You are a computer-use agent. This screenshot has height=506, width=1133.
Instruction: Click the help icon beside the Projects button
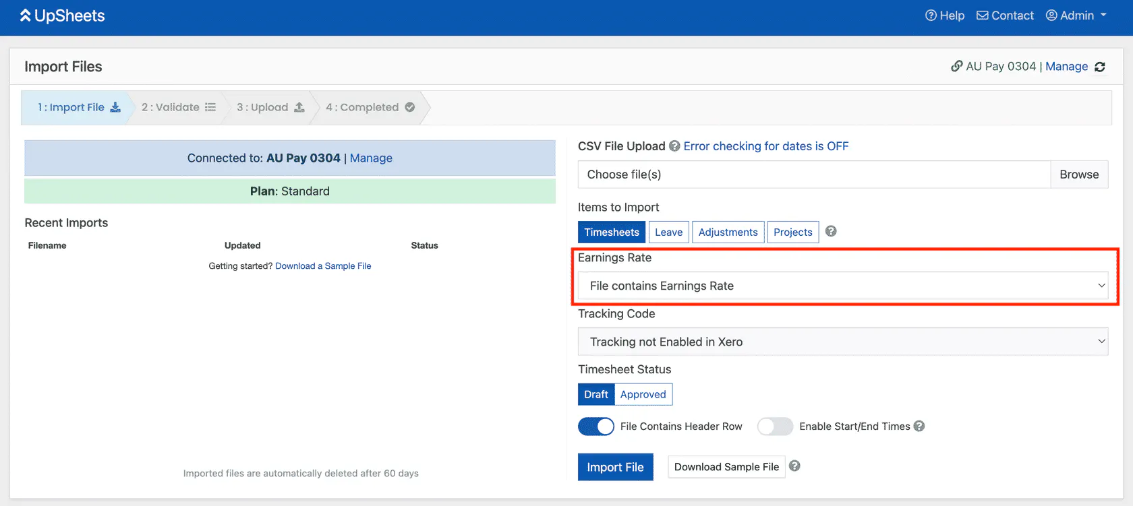pyautogui.click(x=831, y=231)
